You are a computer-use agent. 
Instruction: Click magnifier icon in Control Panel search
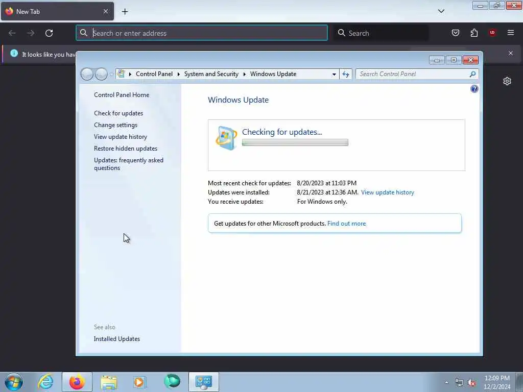(x=472, y=74)
